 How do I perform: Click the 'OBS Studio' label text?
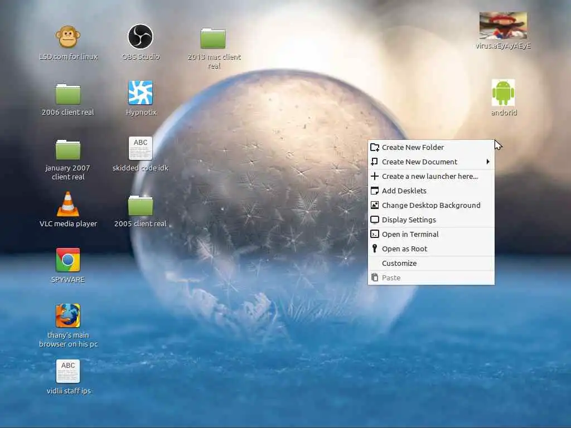(x=141, y=57)
